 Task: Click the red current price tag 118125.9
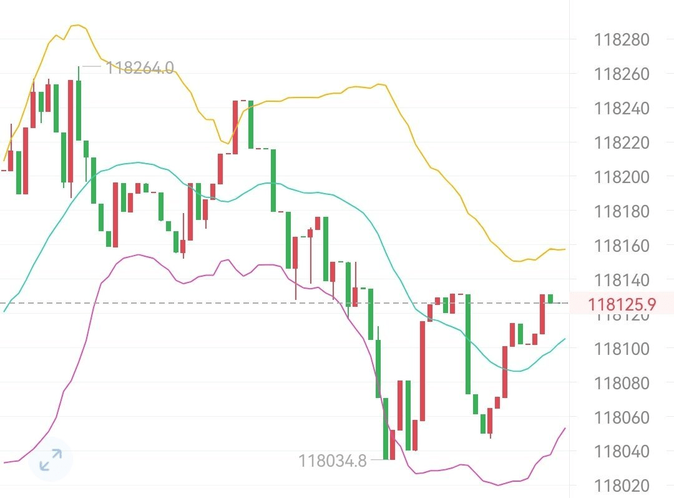pos(622,305)
